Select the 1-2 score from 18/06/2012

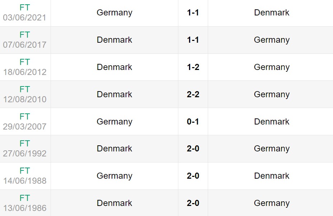(193, 67)
